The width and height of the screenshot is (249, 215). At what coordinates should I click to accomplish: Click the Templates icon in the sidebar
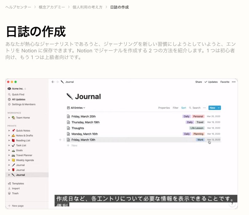[10, 183]
